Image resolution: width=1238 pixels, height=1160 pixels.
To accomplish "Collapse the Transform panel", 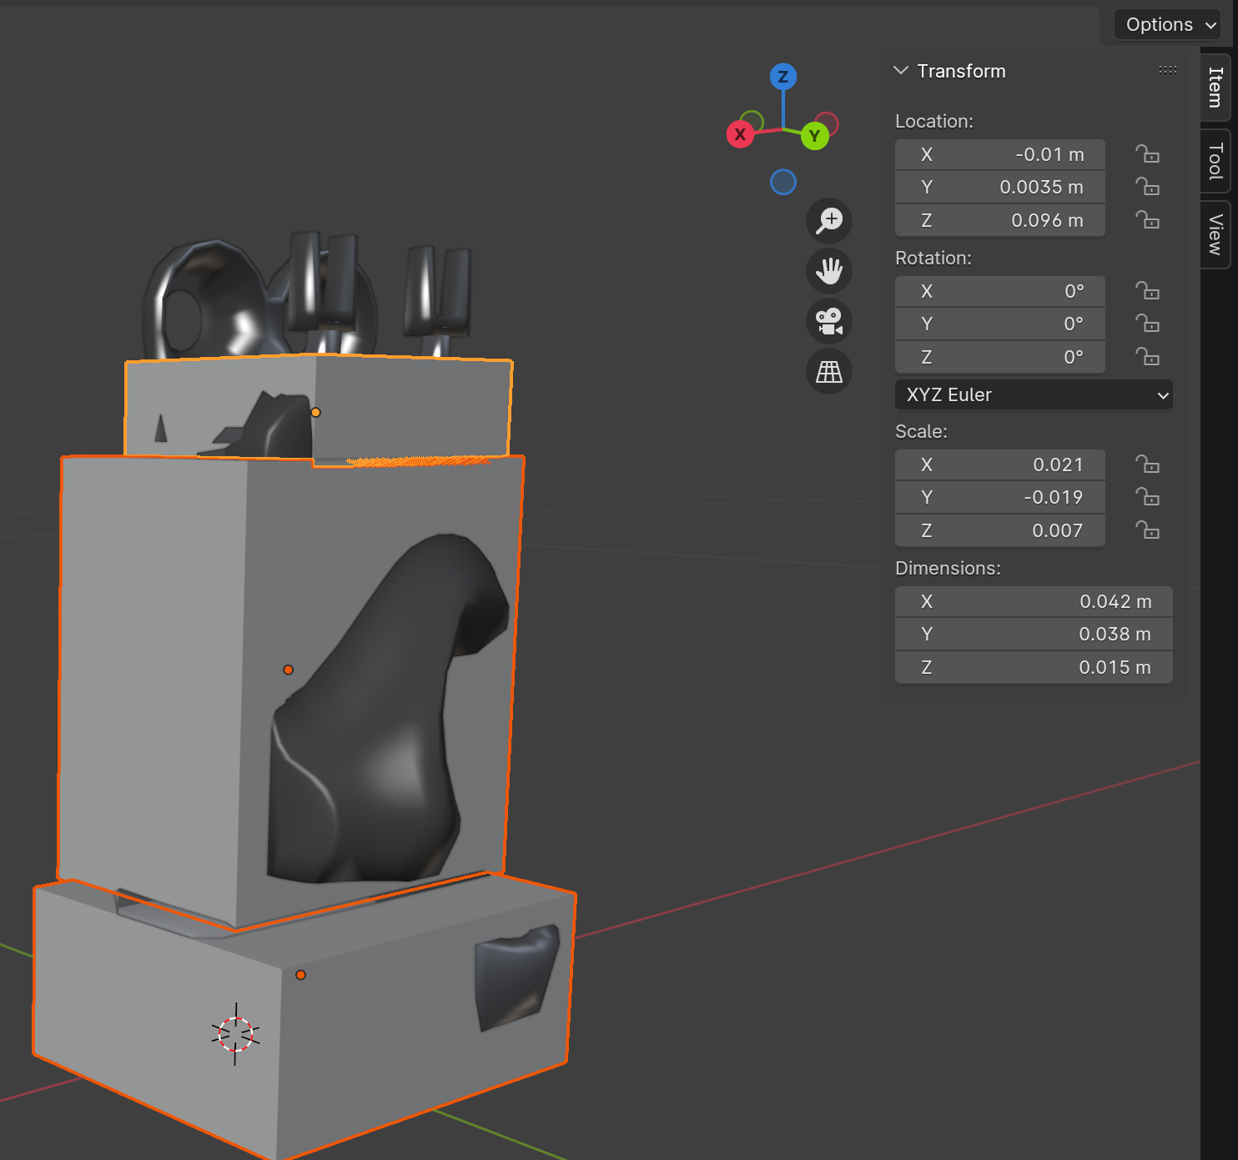I will pyautogui.click(x=901, y=71).
